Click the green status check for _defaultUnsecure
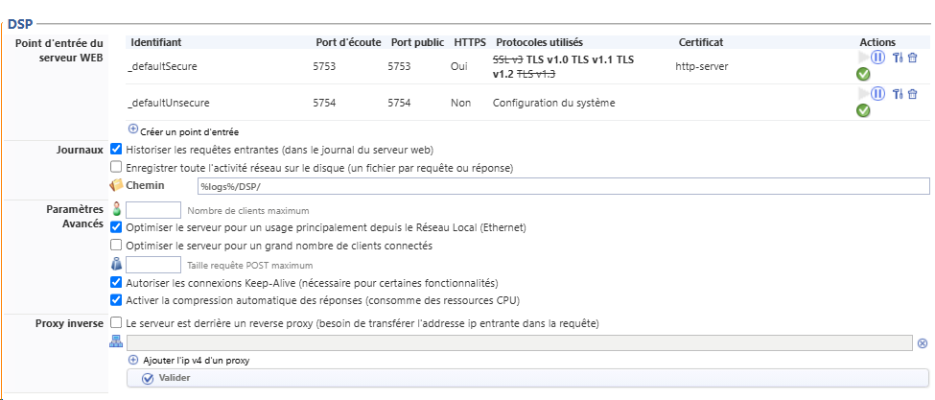935x400 pixels. [x=863, y=110]
